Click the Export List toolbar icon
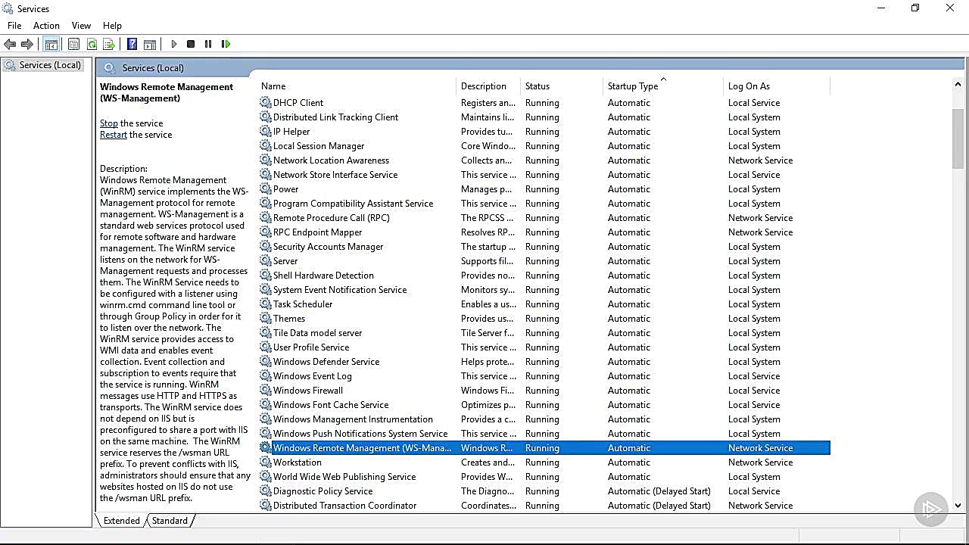This screenshot has width=969, height=545. click(x=108, y=44)
